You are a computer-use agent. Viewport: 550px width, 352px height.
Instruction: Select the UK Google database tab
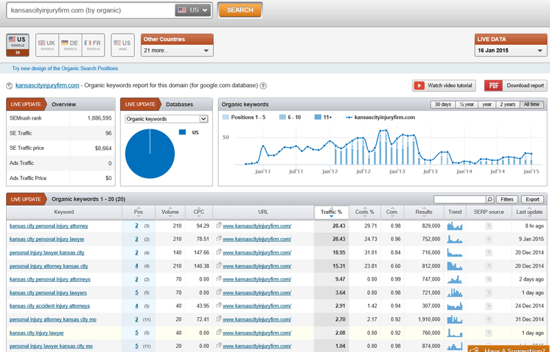point(47,45)
